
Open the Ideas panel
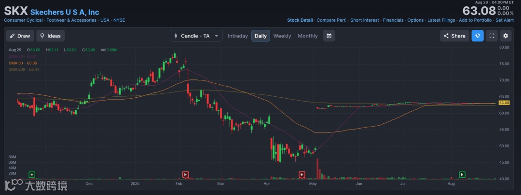51,36
